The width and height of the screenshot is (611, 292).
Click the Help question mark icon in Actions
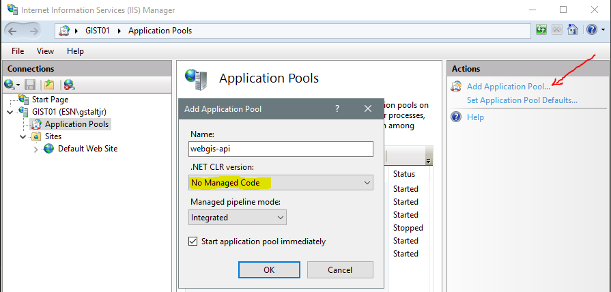[456, 117]
